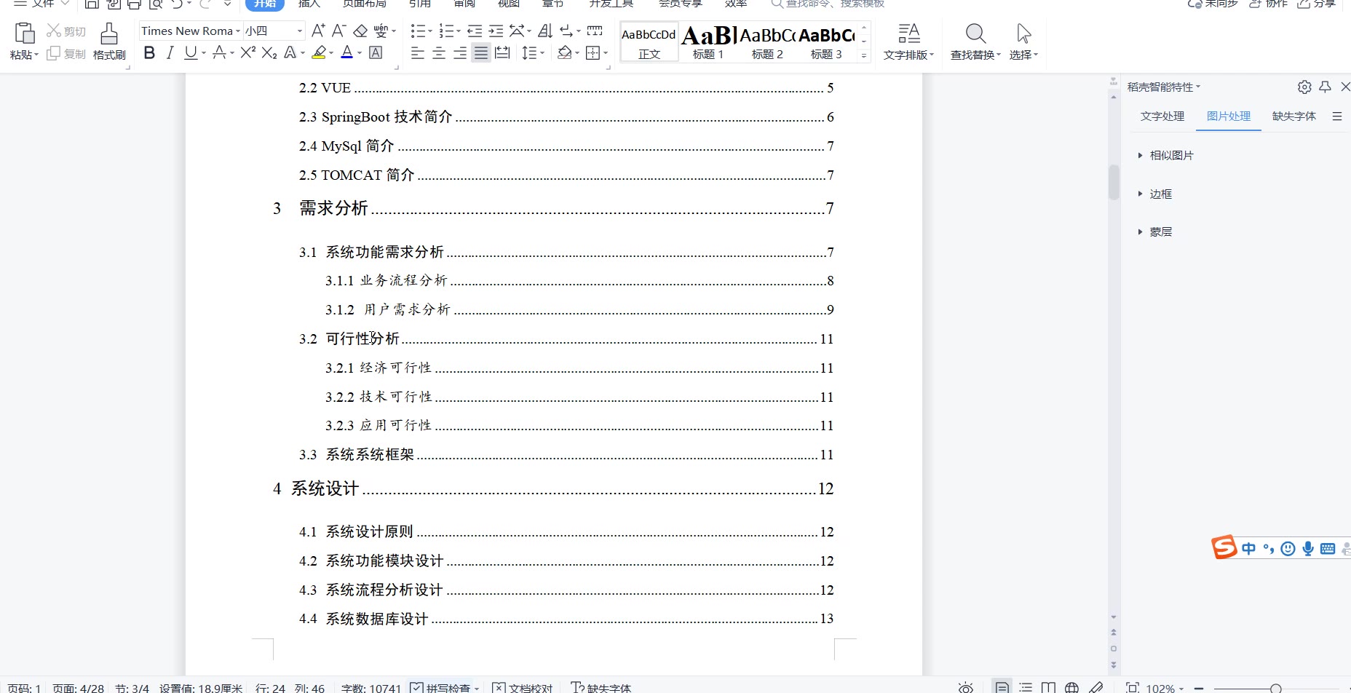Open borders dropdown
The width and height of the screenshot is (1351, 693).
coord(606,53)
